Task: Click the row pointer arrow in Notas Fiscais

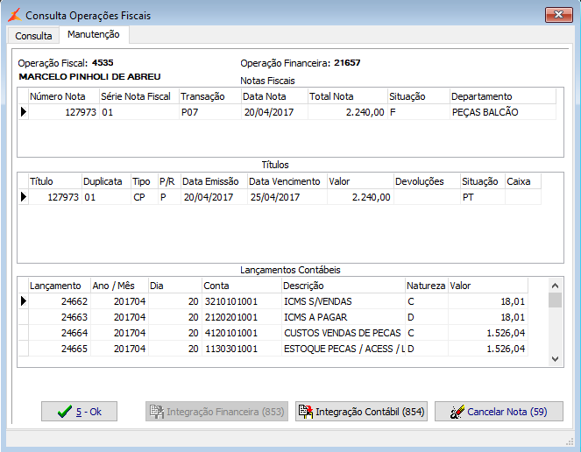Action: [x=23, y=112]
